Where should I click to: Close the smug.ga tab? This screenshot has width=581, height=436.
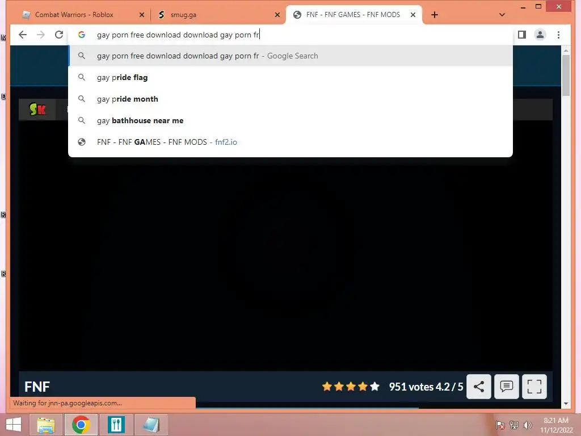click(277, 15)
